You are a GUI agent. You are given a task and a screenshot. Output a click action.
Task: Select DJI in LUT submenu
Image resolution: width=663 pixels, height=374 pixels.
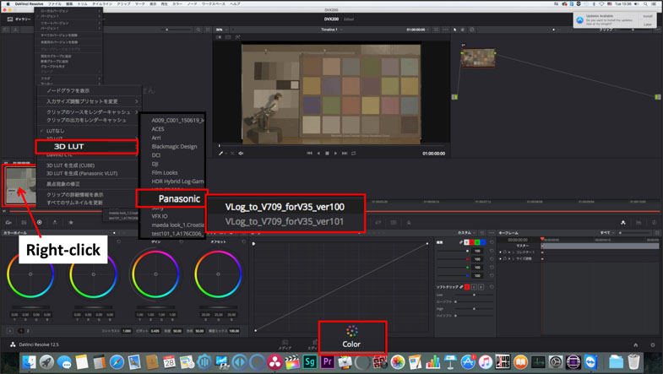click(155, 164)
